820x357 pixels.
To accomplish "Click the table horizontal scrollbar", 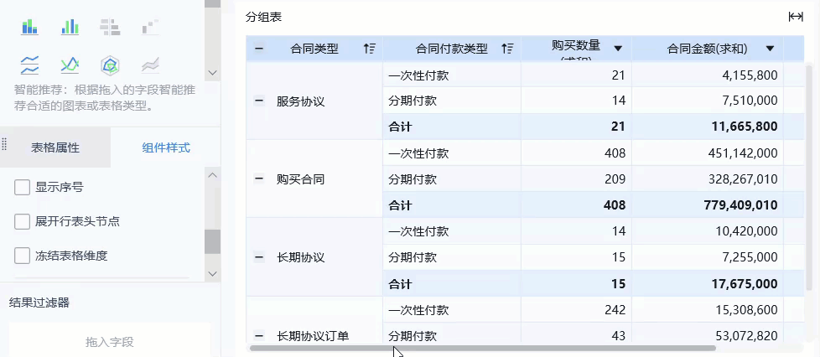I will (x=483, y=348).
